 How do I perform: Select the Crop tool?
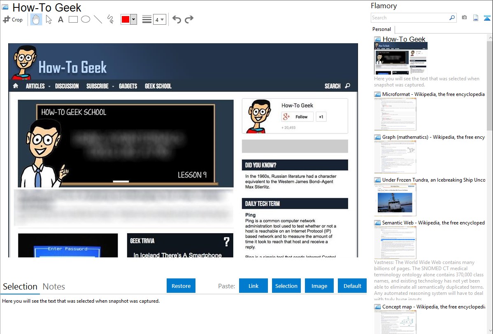click(x=13, y=19)
